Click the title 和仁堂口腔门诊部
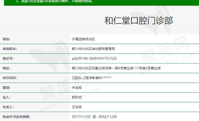 click(139, 20)
